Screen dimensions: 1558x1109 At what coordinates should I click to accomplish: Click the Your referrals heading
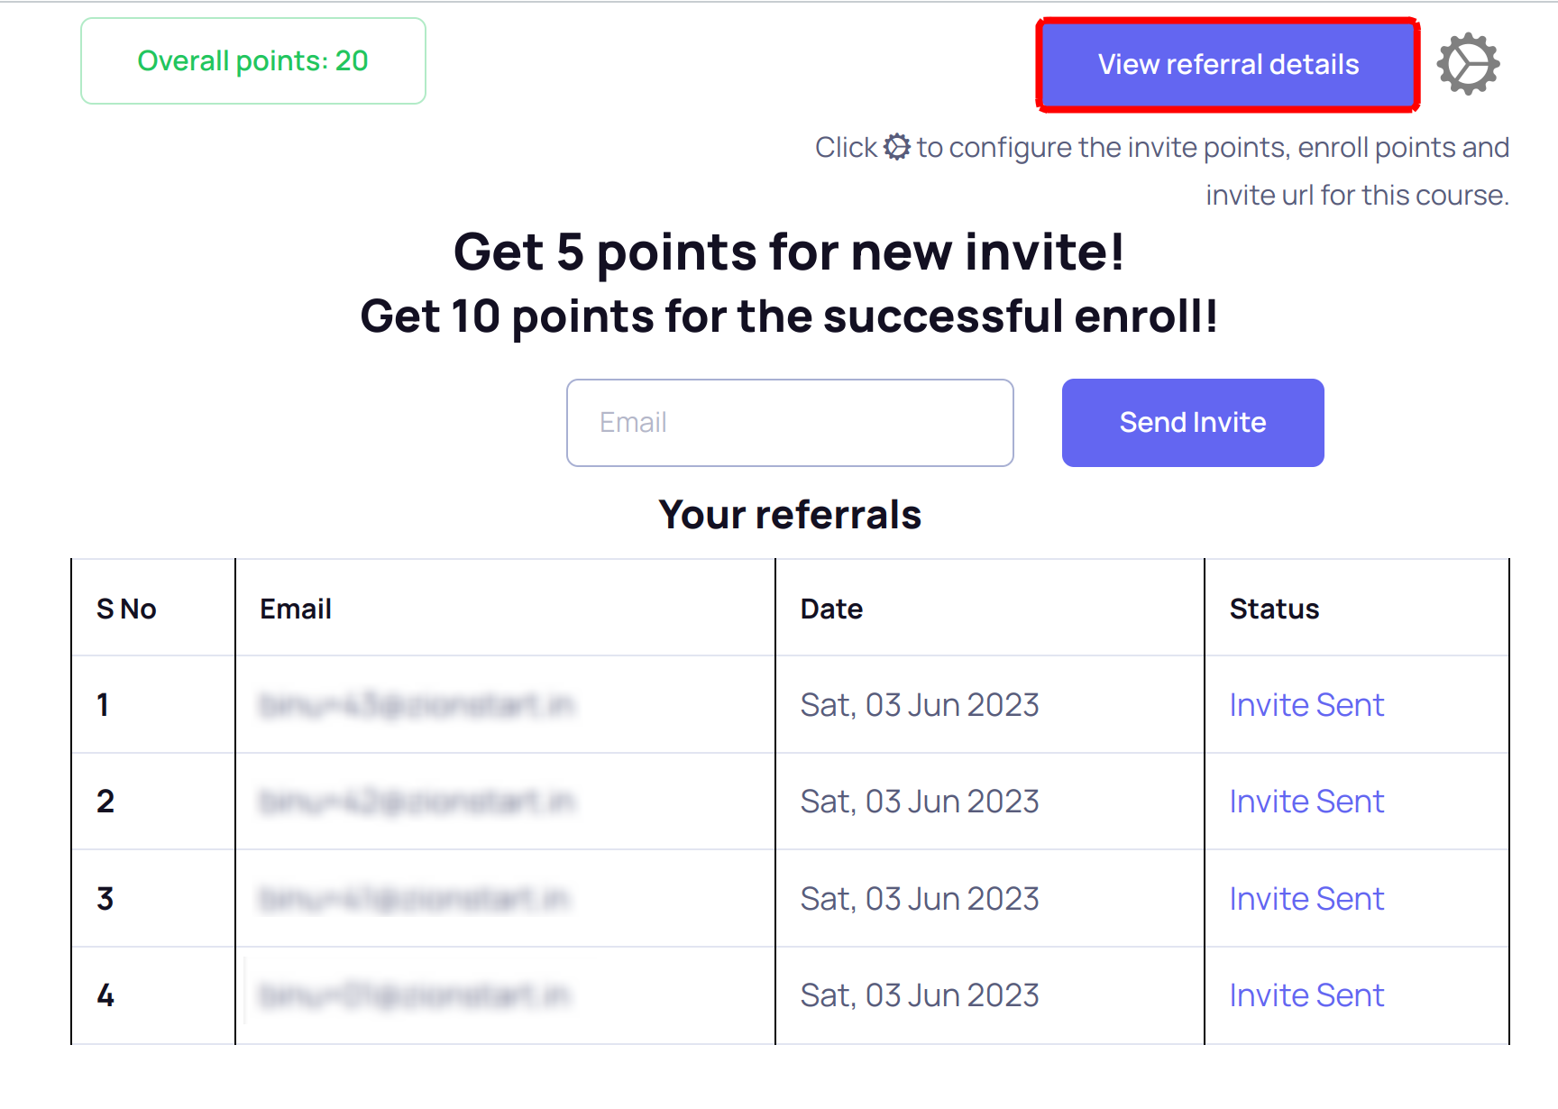pyautogui.click(x=790, y=515)
